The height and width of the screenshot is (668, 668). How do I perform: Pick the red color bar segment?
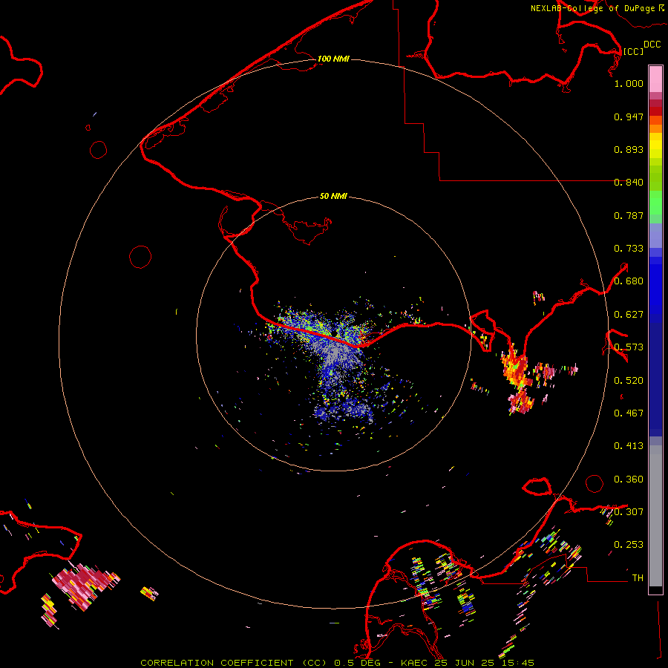pos(655,111)
